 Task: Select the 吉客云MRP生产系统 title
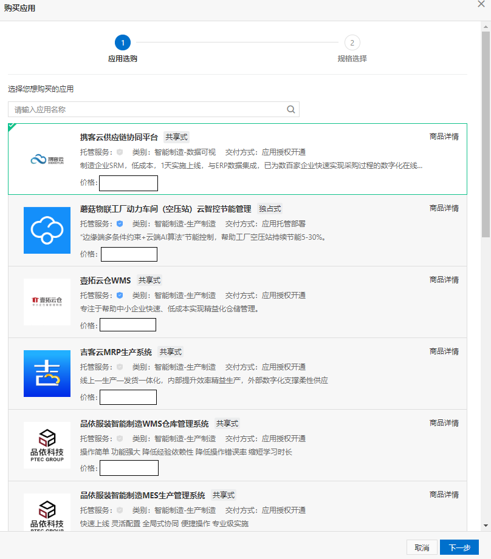(116, 352)
